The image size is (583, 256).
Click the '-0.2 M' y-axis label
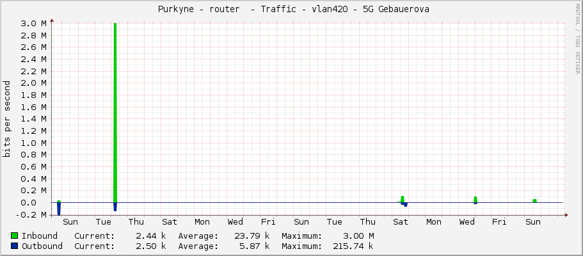(31, 214)
